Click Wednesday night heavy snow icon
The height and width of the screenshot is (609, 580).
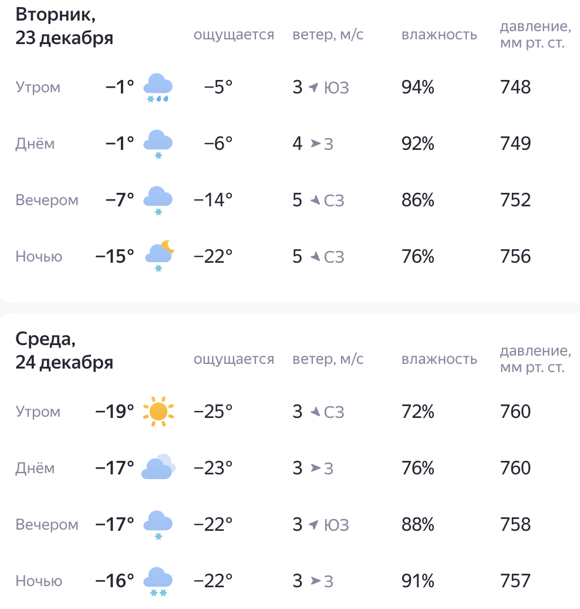tap(158, 581)
